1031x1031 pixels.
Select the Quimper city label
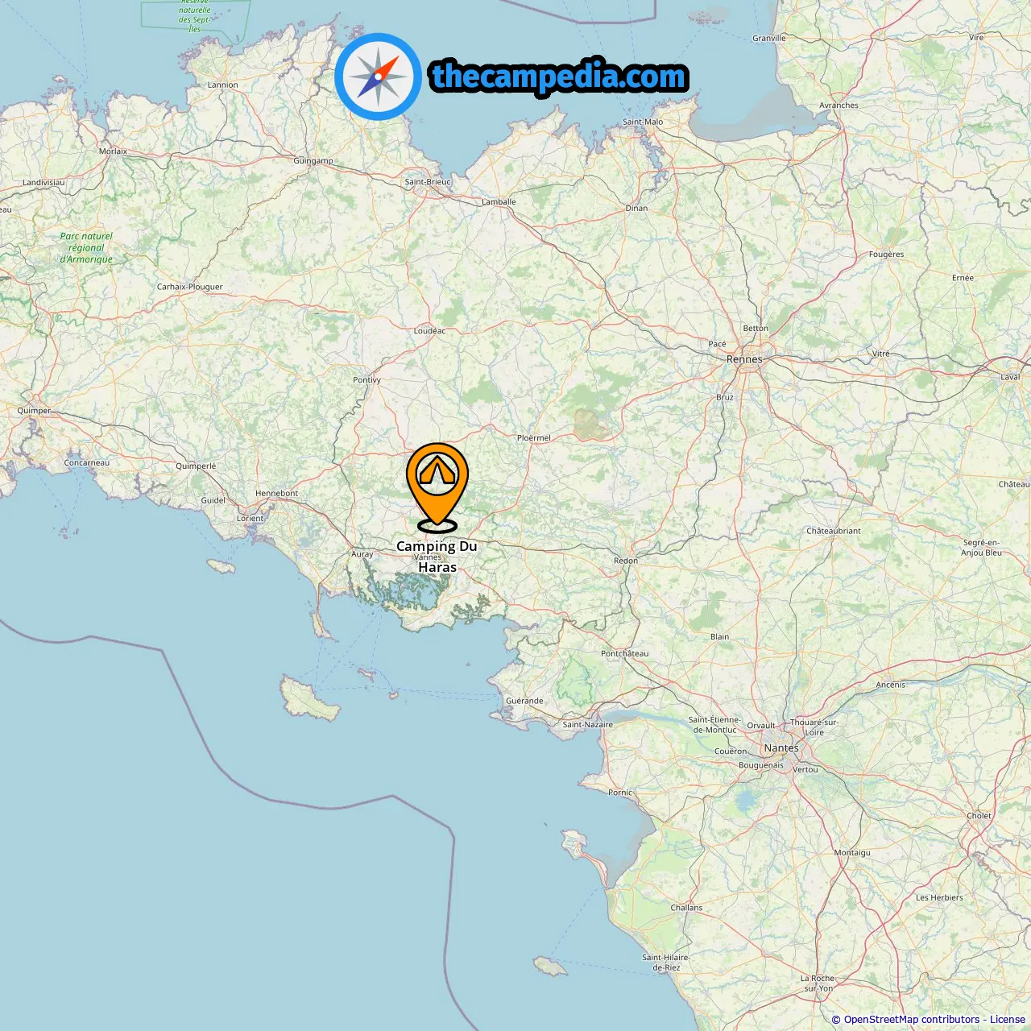tap(34, 411)
